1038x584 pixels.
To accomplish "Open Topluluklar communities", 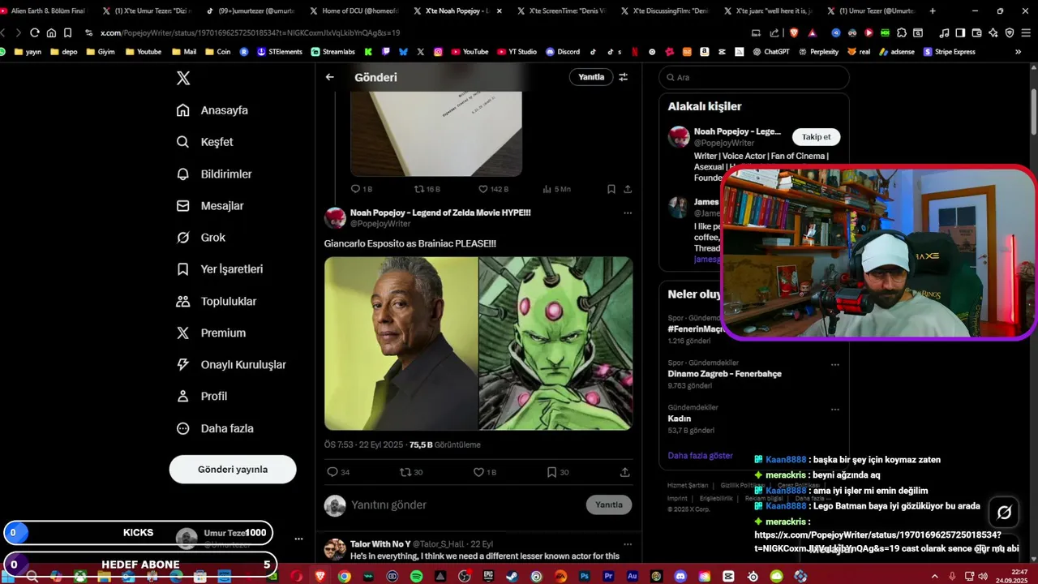I will [217, 301].
